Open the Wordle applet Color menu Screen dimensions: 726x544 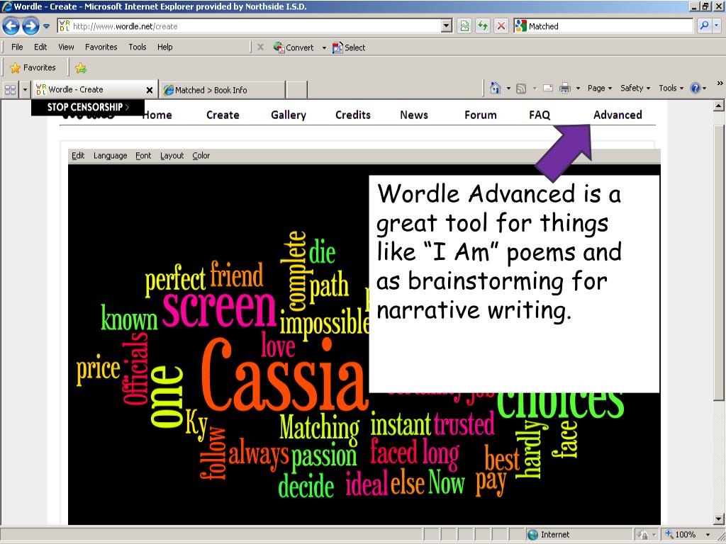point(201,156)
